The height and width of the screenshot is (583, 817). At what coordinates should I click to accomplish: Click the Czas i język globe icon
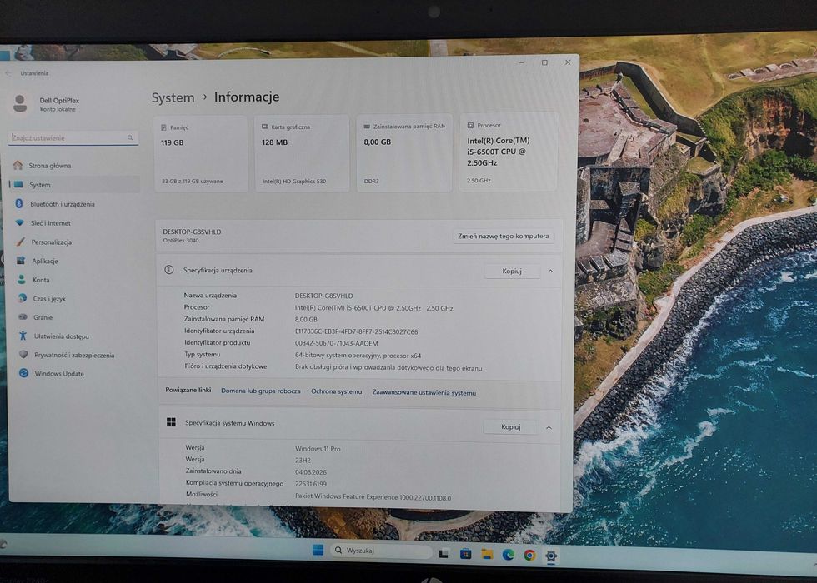coord(22,298)
